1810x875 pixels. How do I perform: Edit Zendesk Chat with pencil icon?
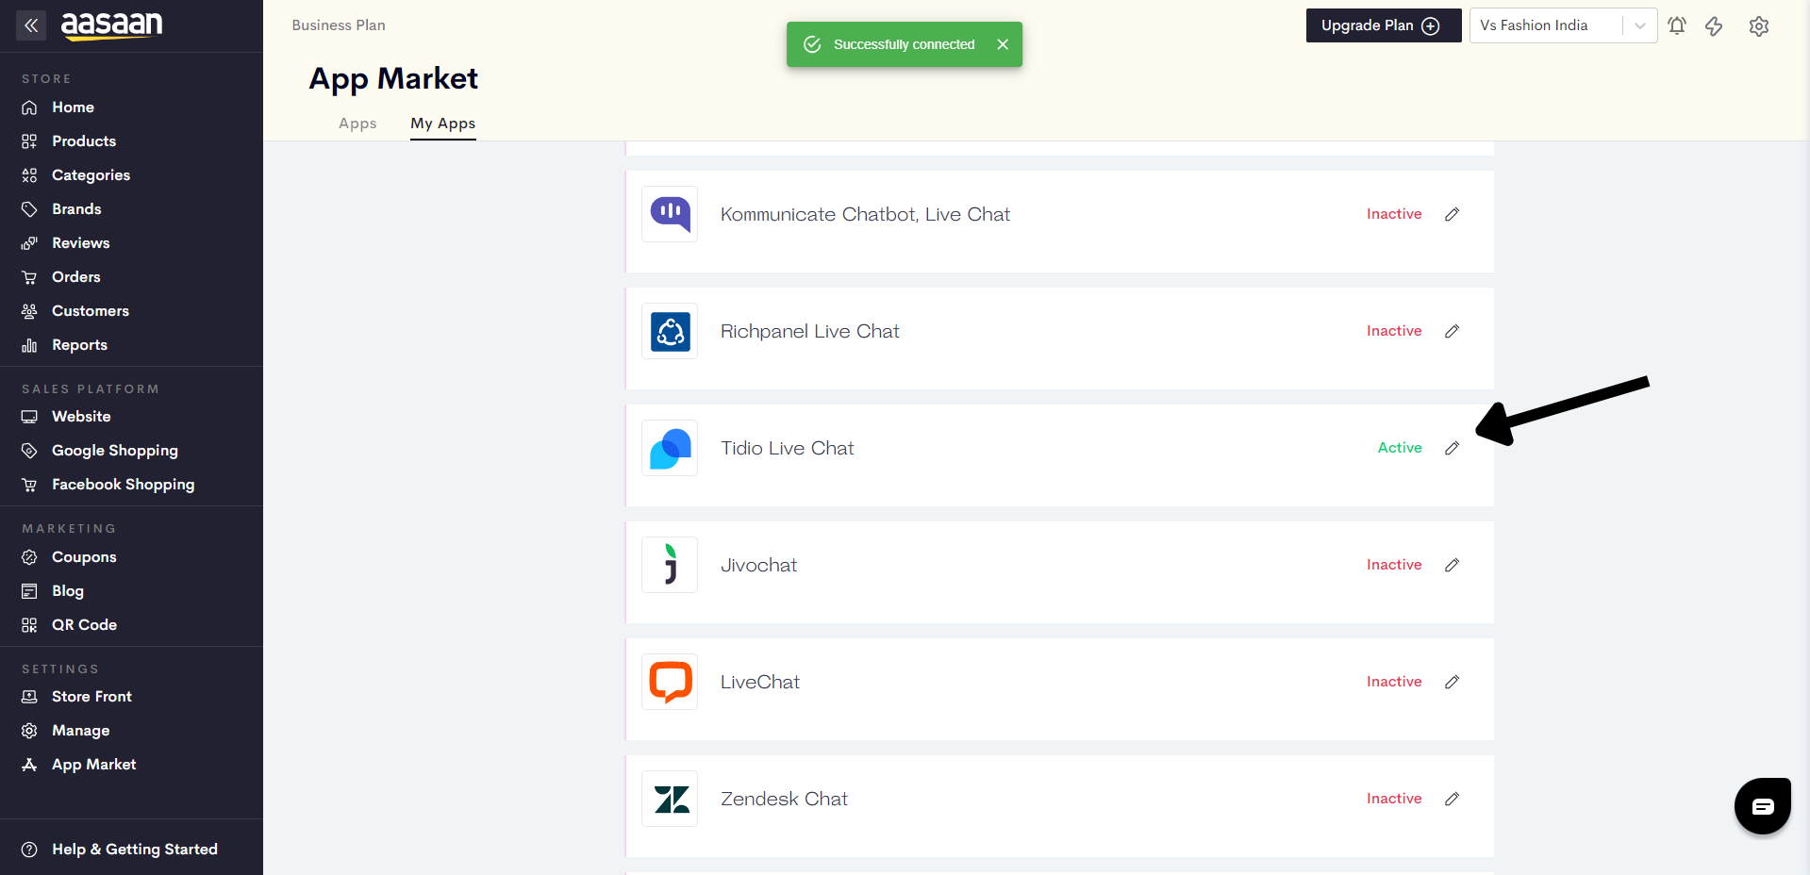tap(1452, 799)
